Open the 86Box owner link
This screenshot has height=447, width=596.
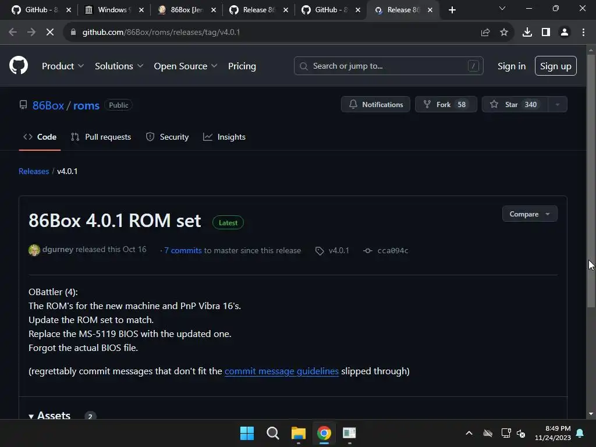coord(48,105)
